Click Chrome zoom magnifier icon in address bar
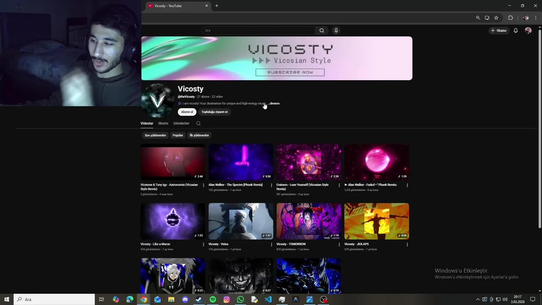 pyautogui.click(x=478, y=18)
